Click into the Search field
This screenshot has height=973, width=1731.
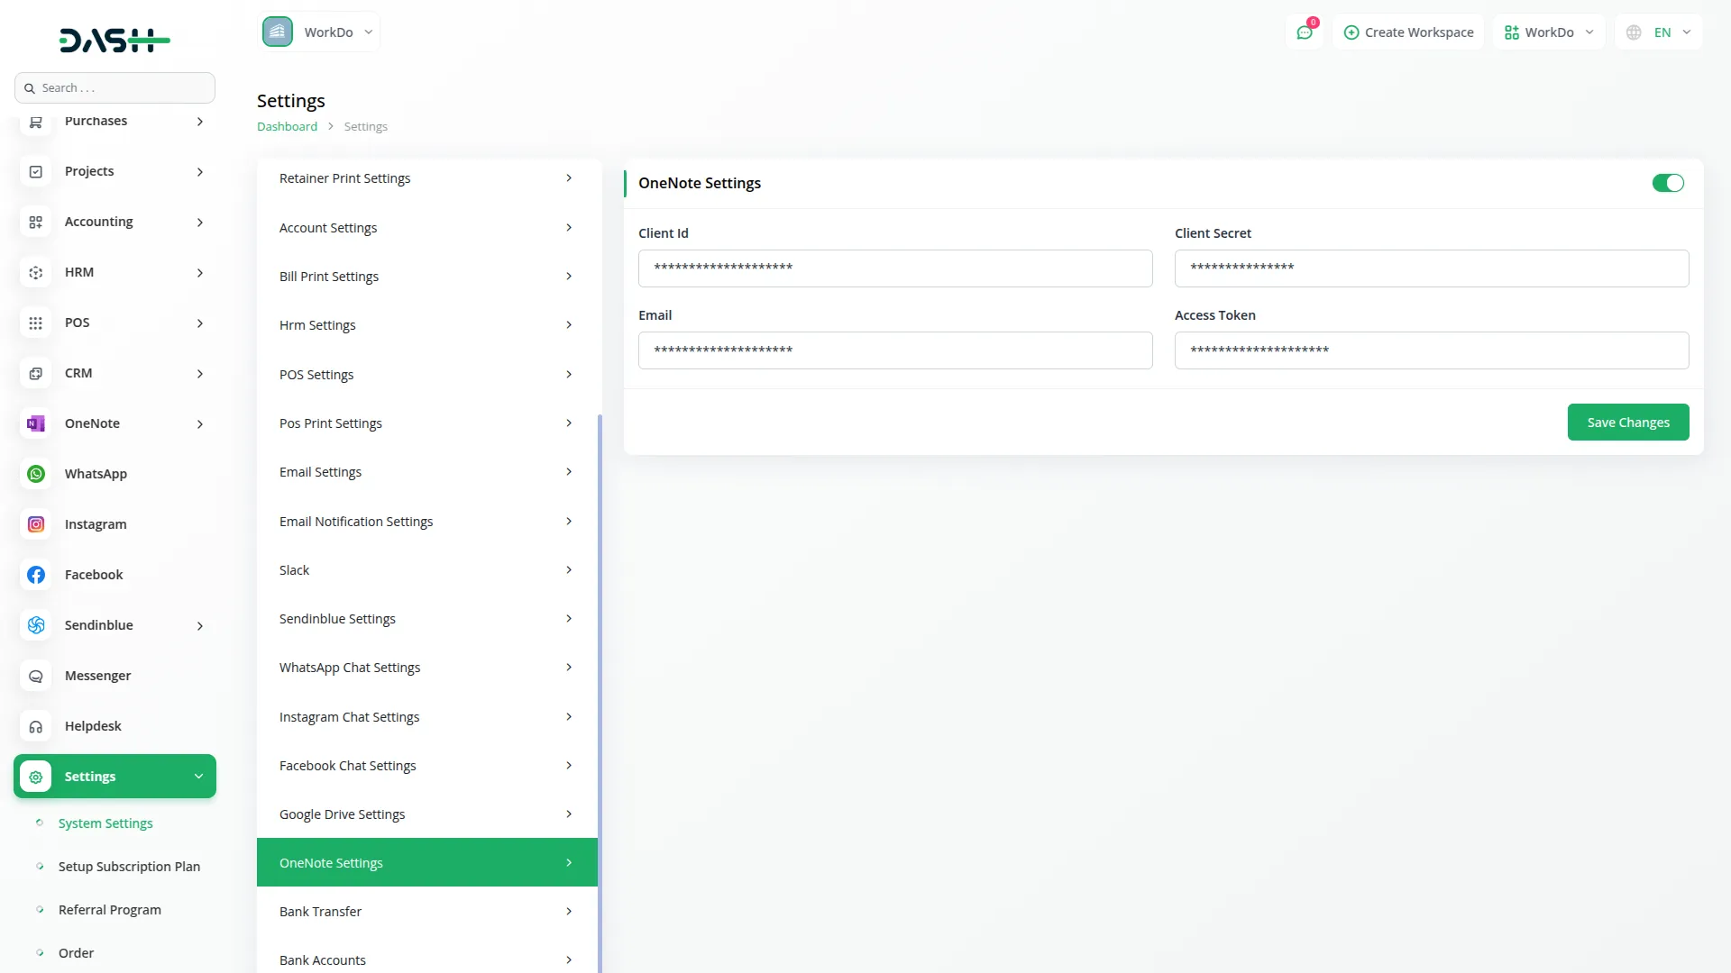coord(114,87)
